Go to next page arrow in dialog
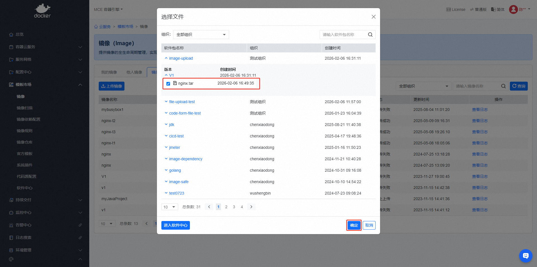537x267 pixels. (251, 207)
